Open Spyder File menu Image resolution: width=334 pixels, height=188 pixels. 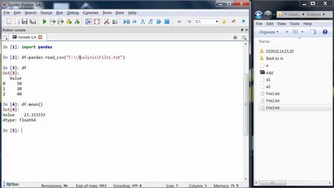tap(7, 13)
